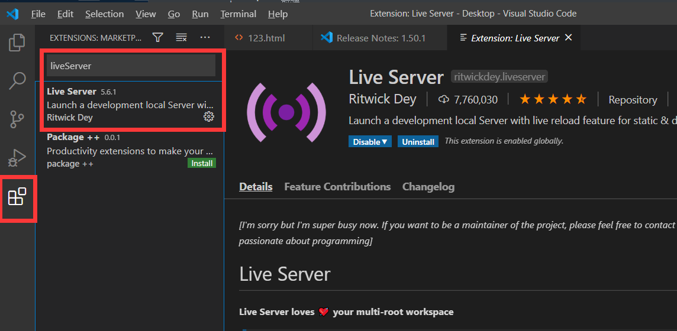Viewport: 677px width, 331px height.
Task: Close the Extension: Live Server tab
Action: [569, 38]
